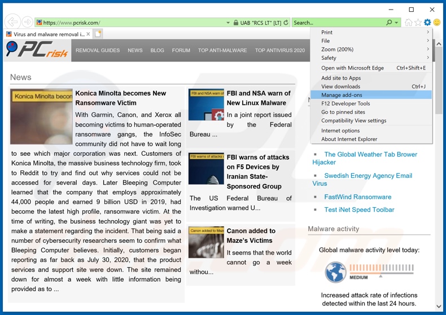This screenshot has width=446, height=315.
Task: Open Internet options
Action: coord(371,130)
